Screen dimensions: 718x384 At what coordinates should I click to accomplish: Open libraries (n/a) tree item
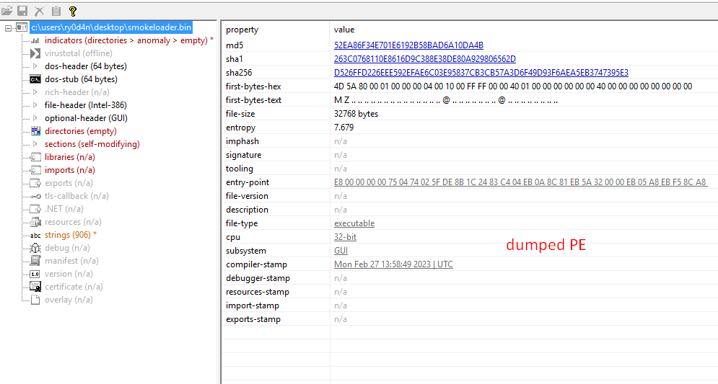(69, 157)
